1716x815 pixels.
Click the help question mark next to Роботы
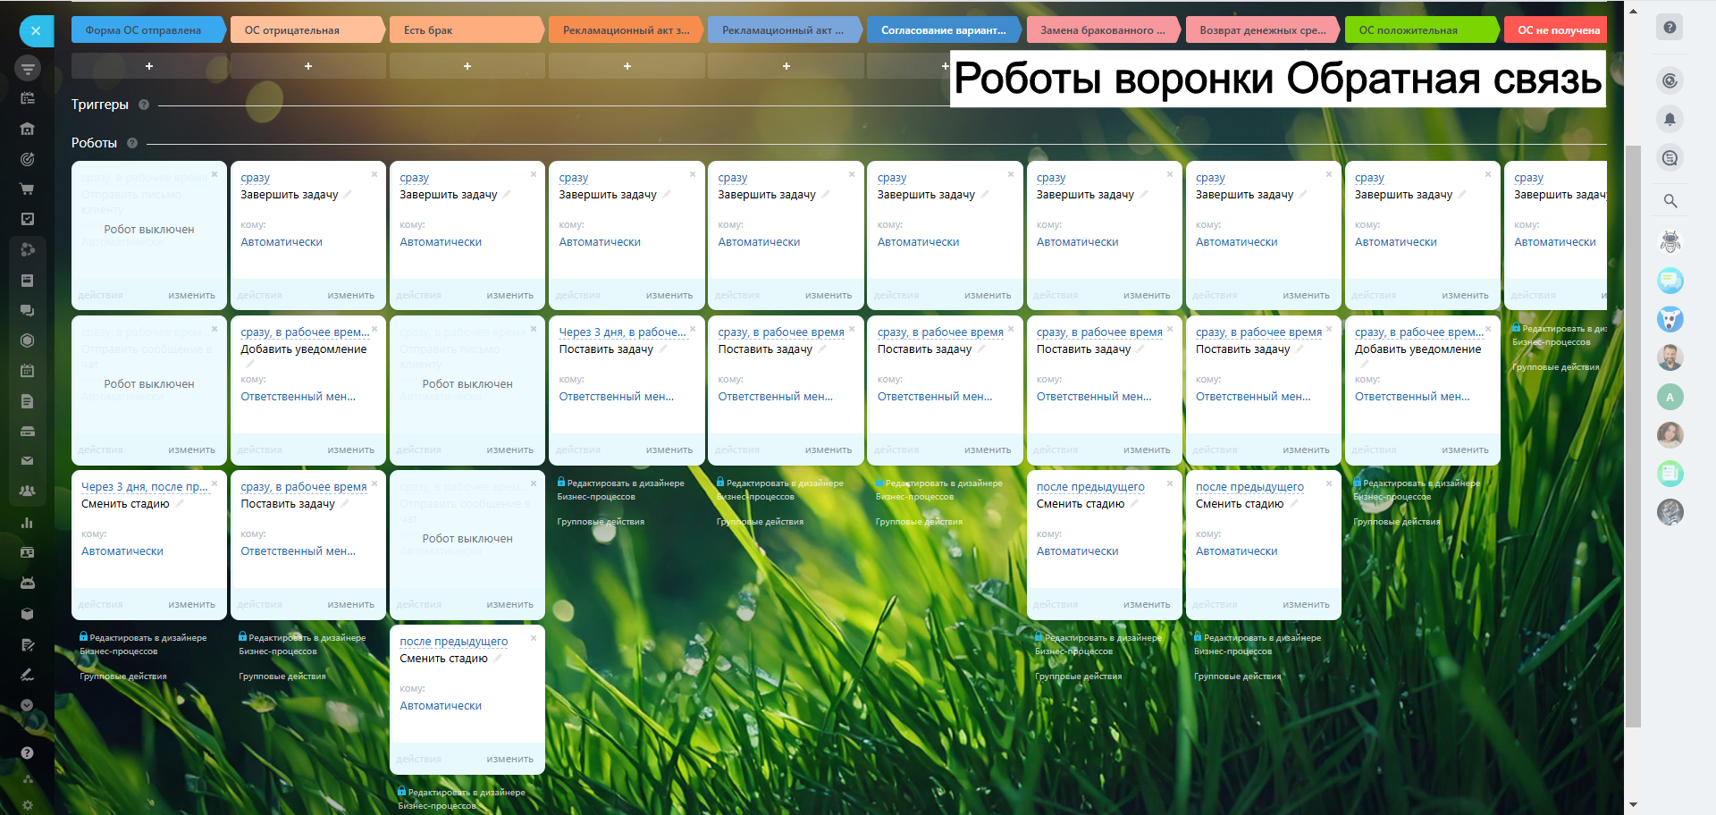point(132,143)
